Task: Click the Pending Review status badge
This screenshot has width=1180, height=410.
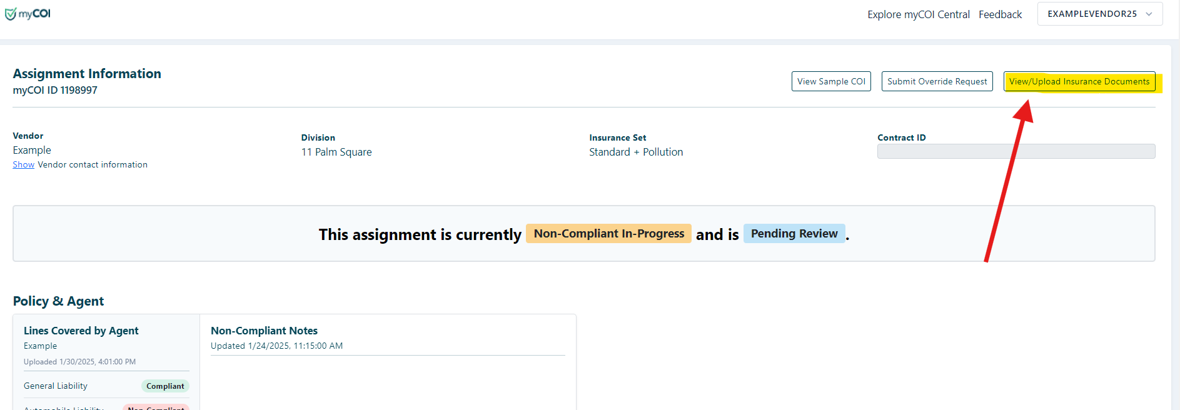Action: pyautogui.click(x=794, y=233)
